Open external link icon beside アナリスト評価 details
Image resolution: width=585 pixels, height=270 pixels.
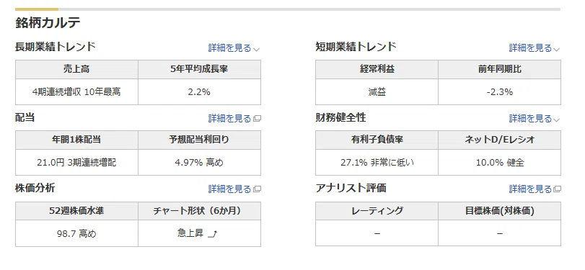coord(557,189)
